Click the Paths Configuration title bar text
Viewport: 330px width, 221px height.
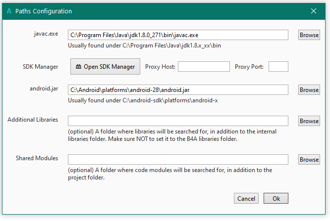[x=44, y=11]
